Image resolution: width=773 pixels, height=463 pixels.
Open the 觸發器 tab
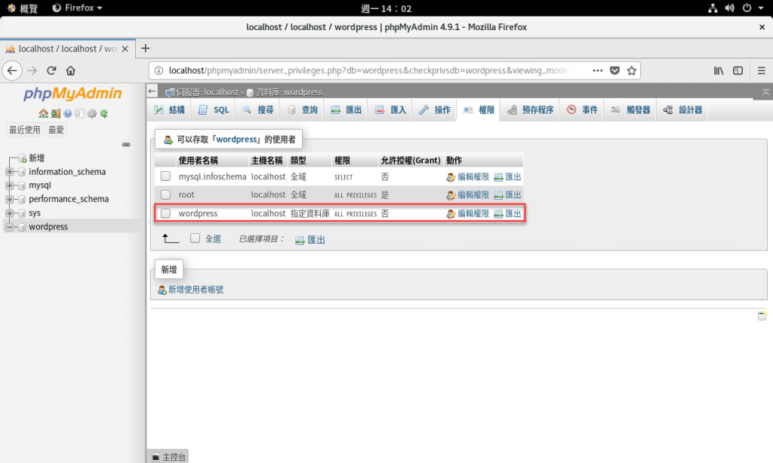(x=631, y=110)
